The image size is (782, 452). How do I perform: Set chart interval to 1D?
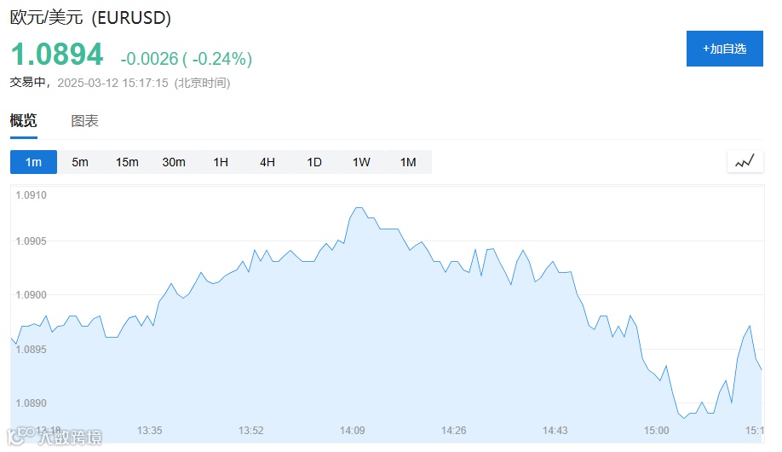[314, 162]
